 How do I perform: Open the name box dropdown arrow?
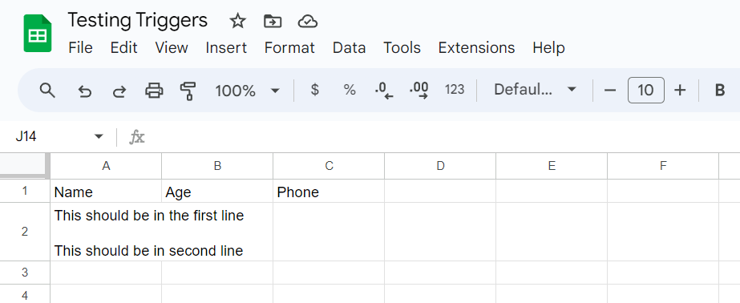[x=98, y=137]
